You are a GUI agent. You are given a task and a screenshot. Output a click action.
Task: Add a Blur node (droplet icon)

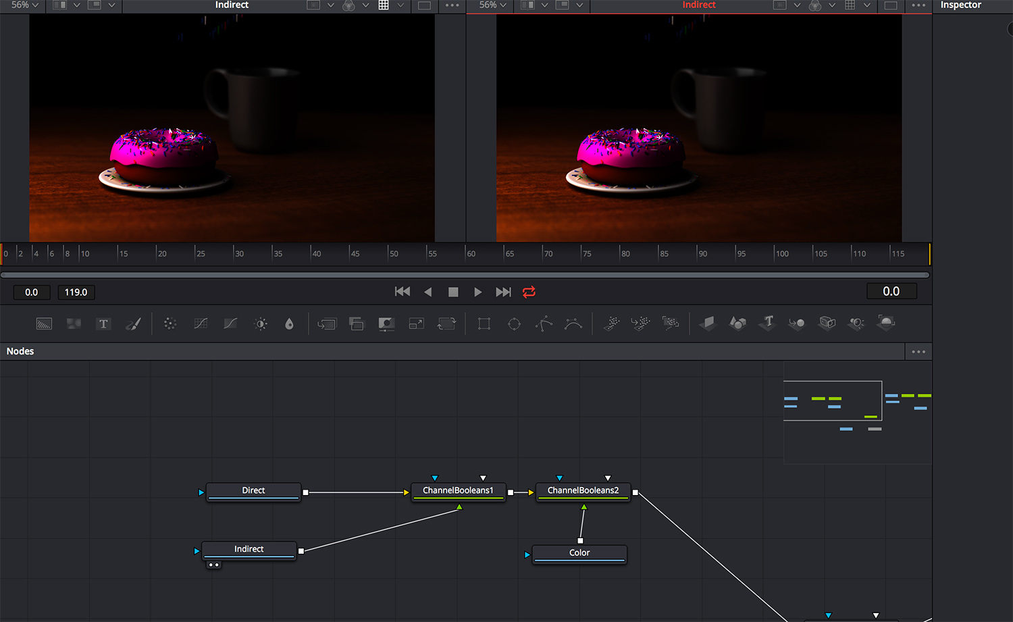point(289,324)
